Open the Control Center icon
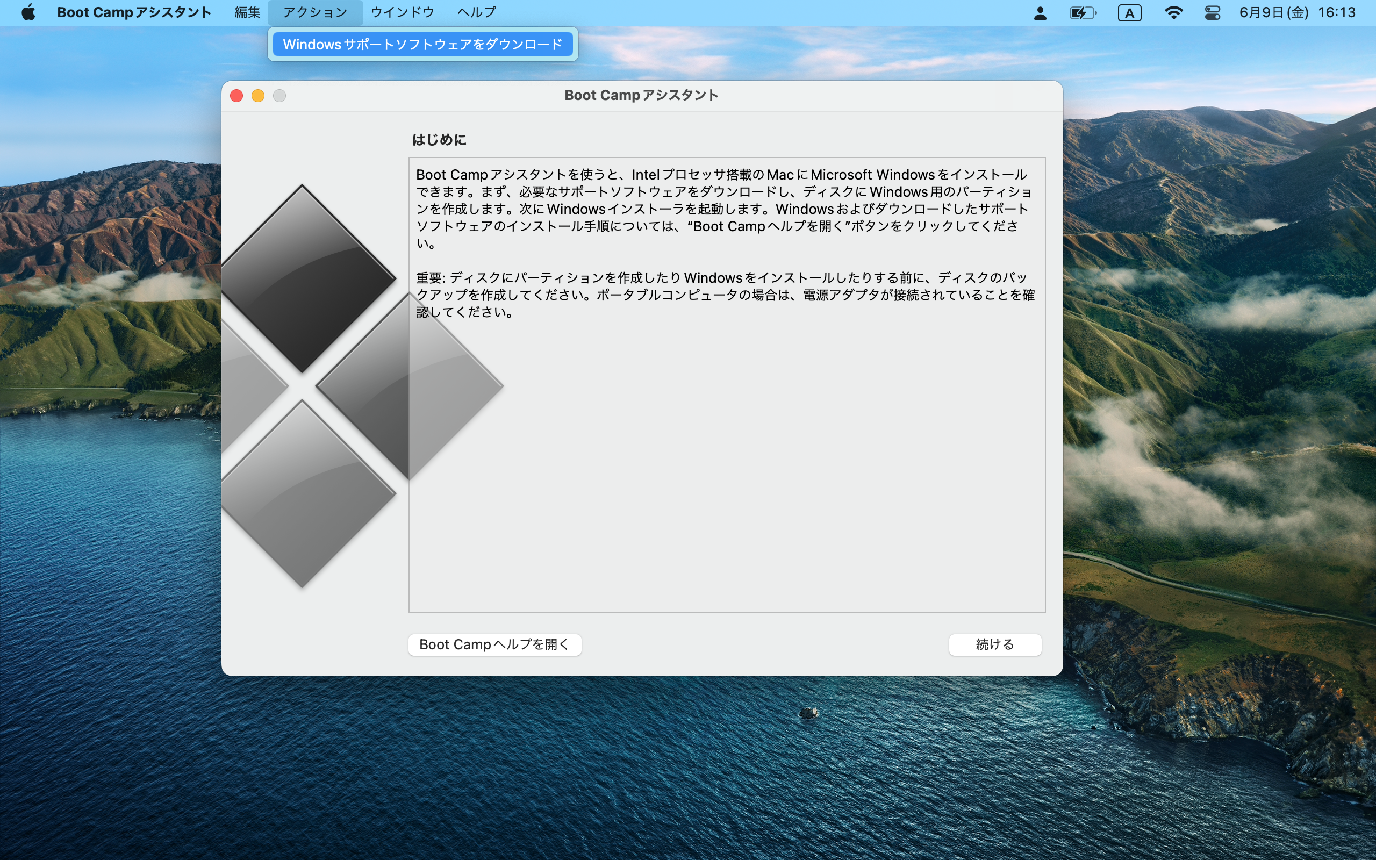 click(x=1212, y=12)
